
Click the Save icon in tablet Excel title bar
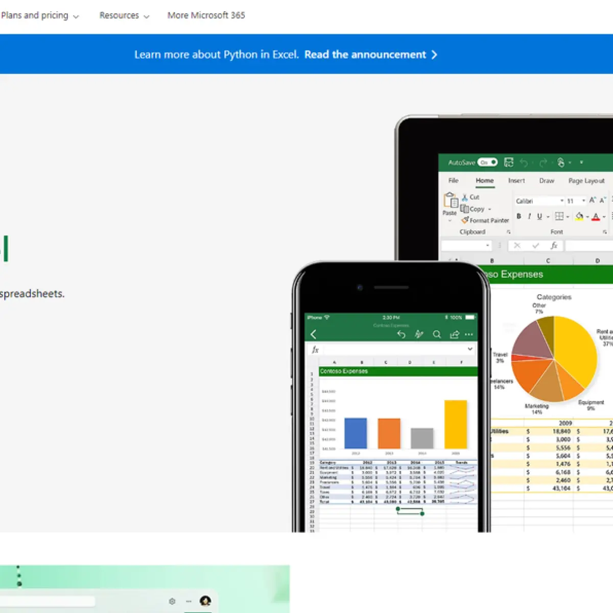pos(509,162)
